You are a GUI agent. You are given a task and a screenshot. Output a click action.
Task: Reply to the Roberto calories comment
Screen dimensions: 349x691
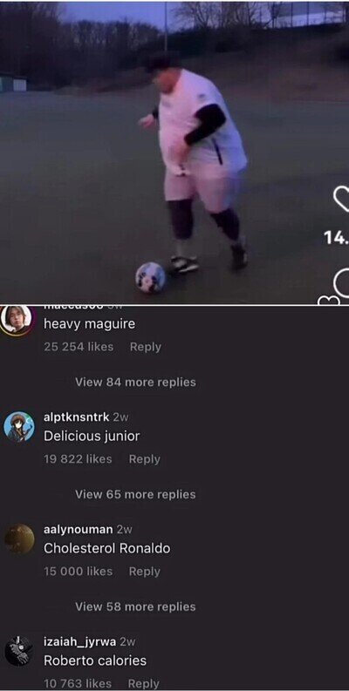coord(144,683)
